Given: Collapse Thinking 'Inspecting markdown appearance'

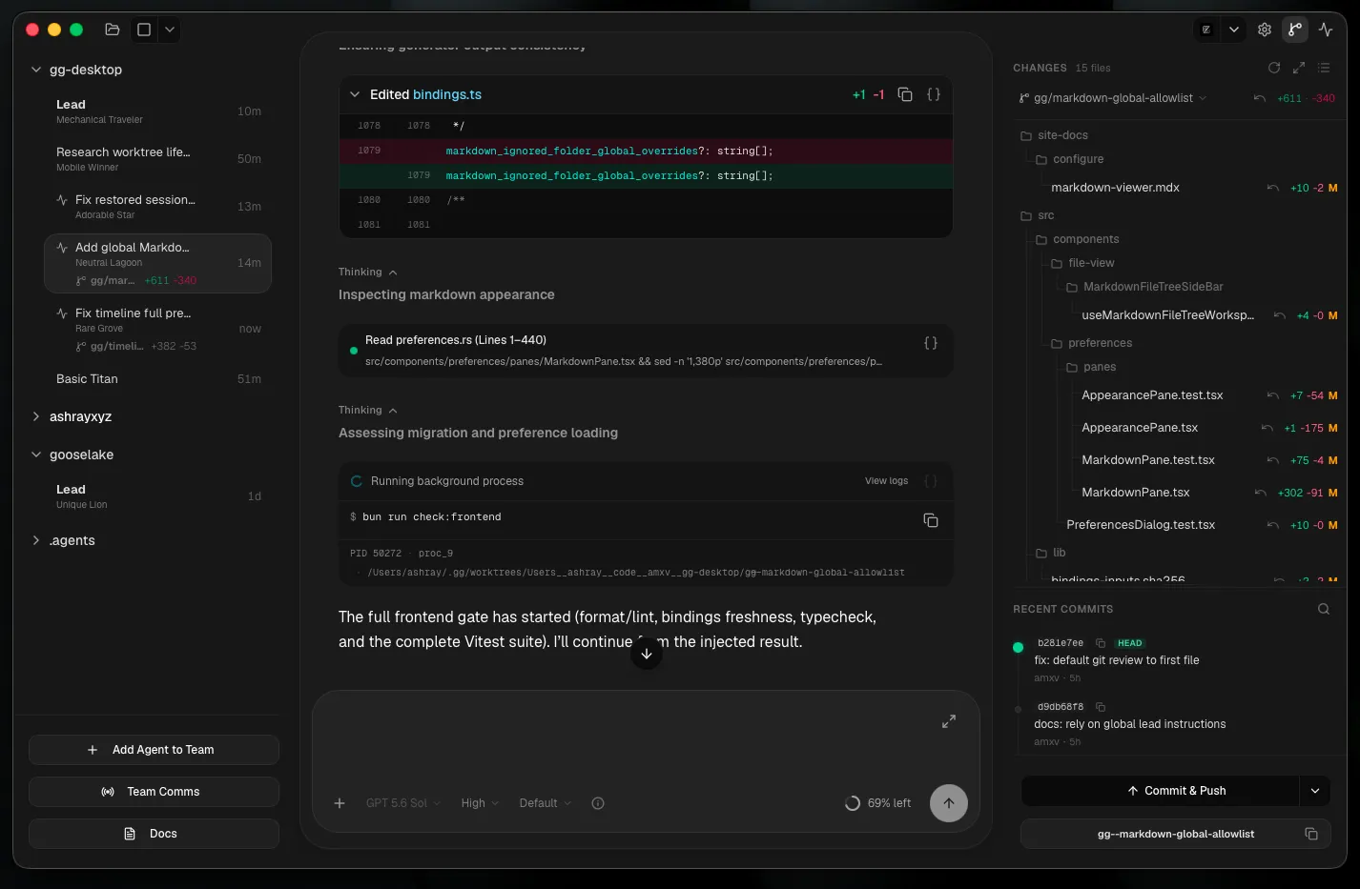Looking at the screenshot, I should pyautogui.click(x=368, y=273).
